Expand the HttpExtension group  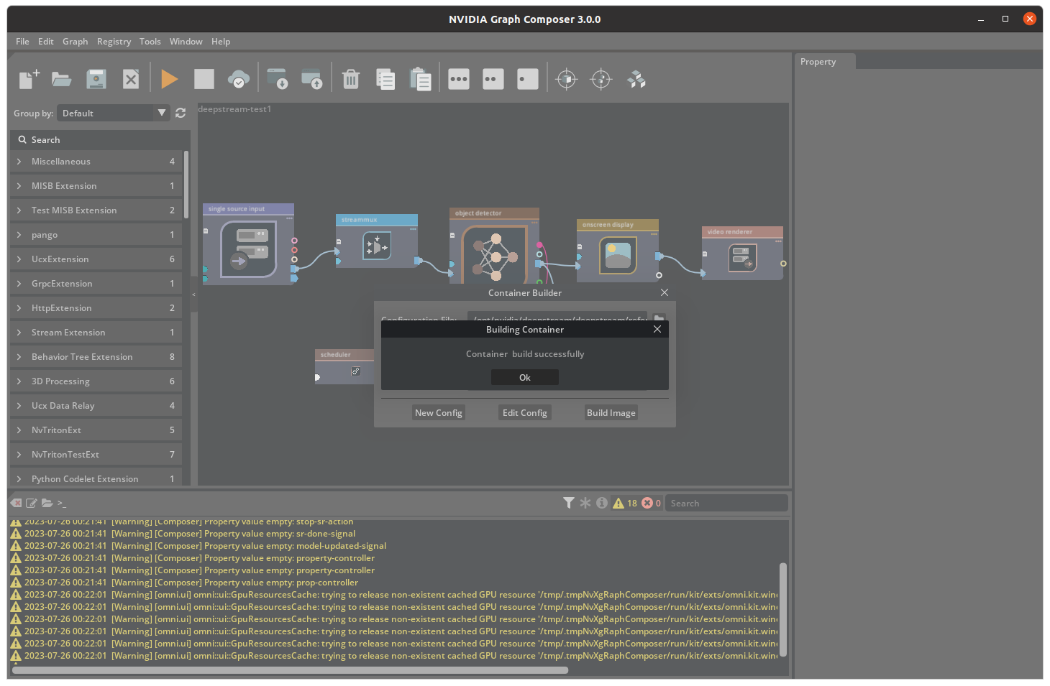coord(96,308)
